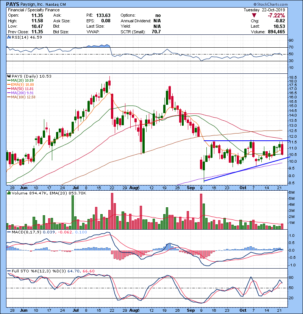Click the Annual Dividend label

[136, 21]
